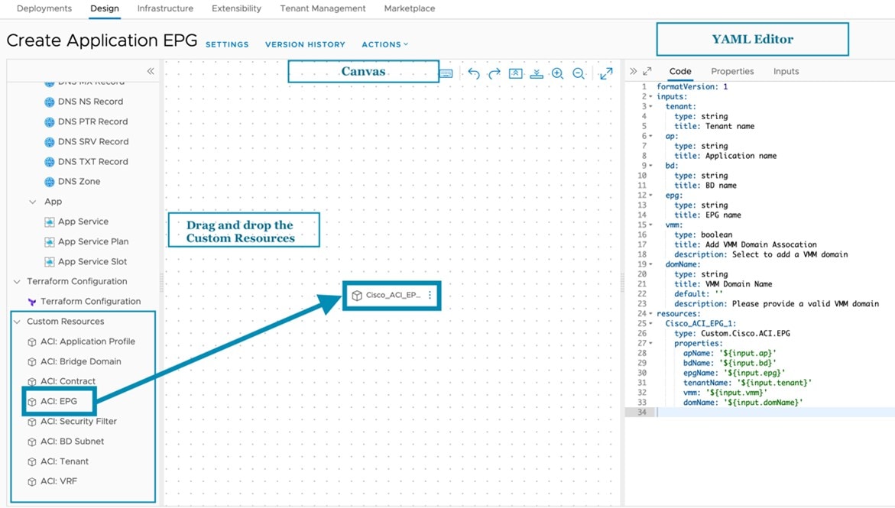Fold the vmm block at line 15
This screenshot has width=895, height=508.
point(650,225)
